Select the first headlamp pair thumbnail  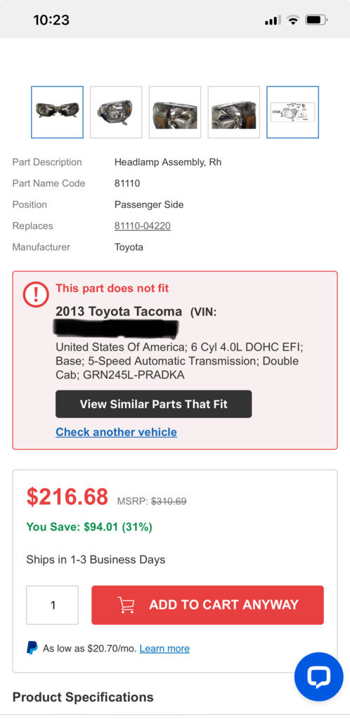pos(58,112)
